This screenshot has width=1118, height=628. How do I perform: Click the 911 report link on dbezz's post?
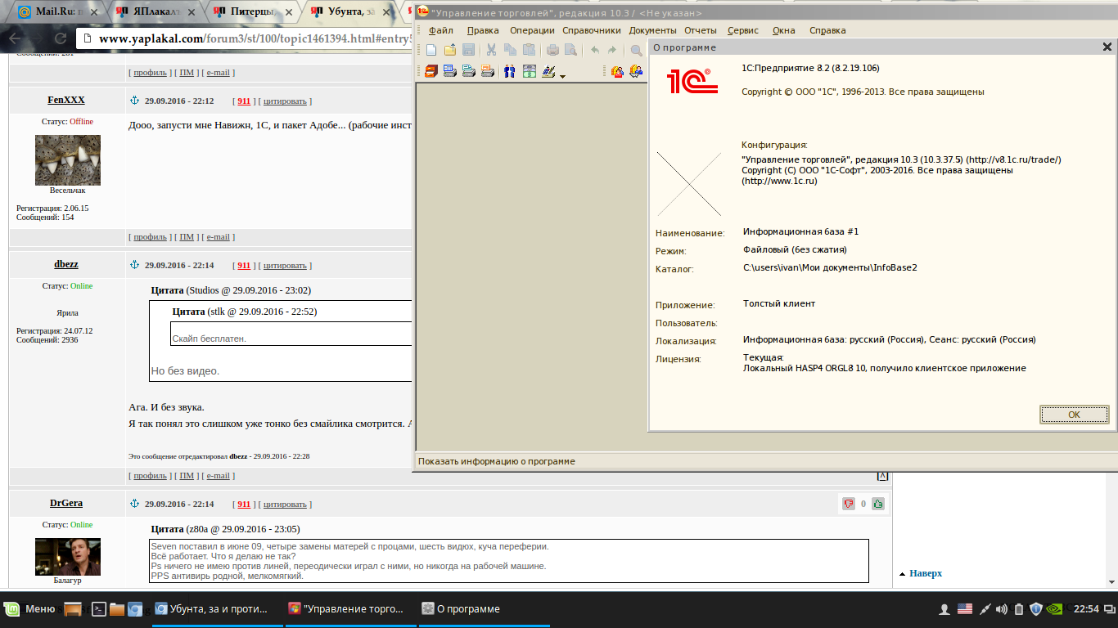tap(244, 266)
